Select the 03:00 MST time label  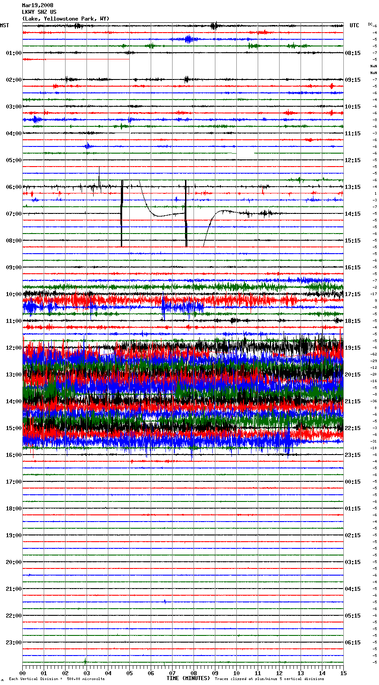tap(13, 107)
